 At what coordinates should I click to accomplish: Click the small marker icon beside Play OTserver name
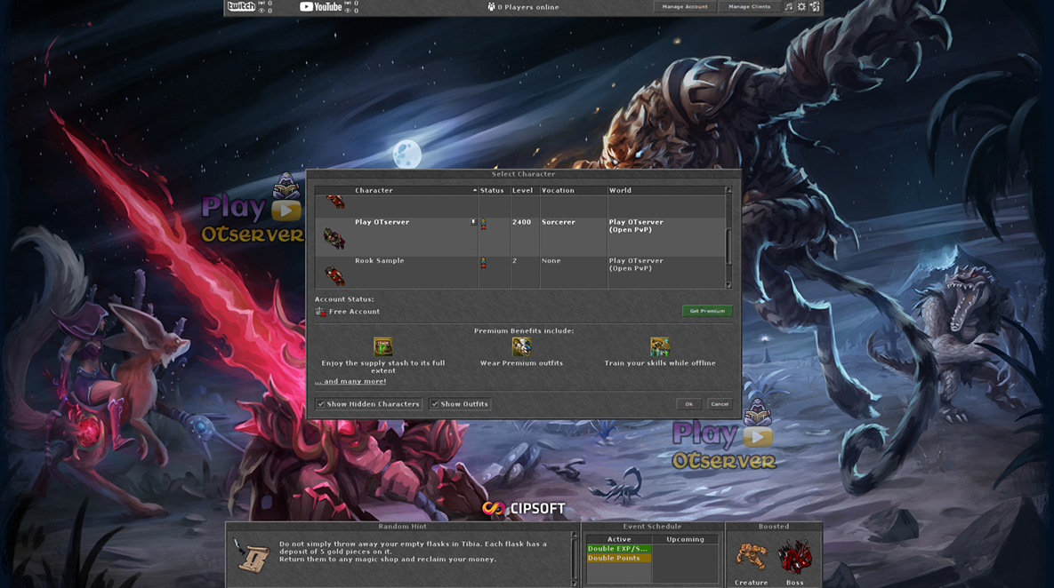pos(473,221)
